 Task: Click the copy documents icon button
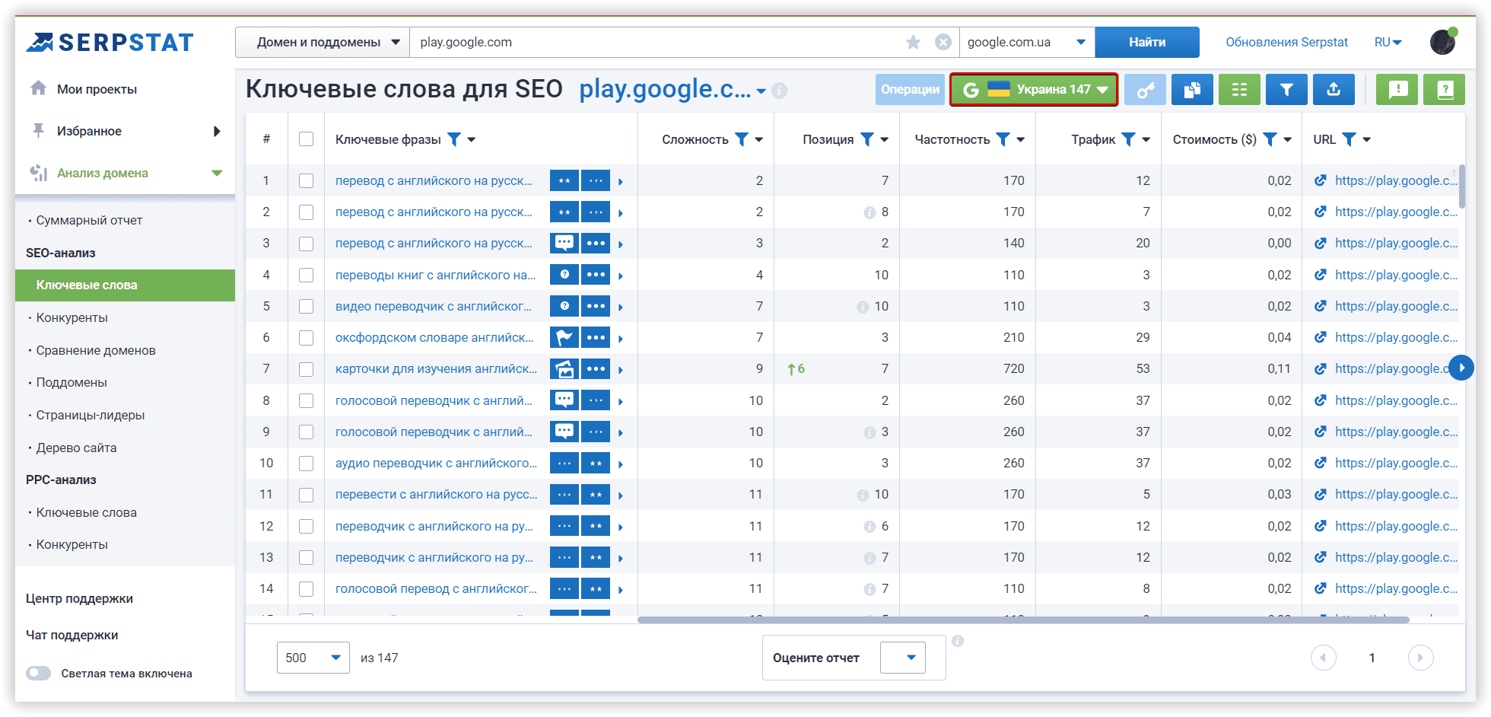[1192, 90]
